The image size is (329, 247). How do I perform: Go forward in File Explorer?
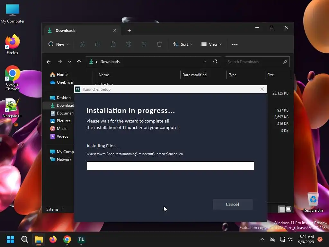[x=60, y=62]
